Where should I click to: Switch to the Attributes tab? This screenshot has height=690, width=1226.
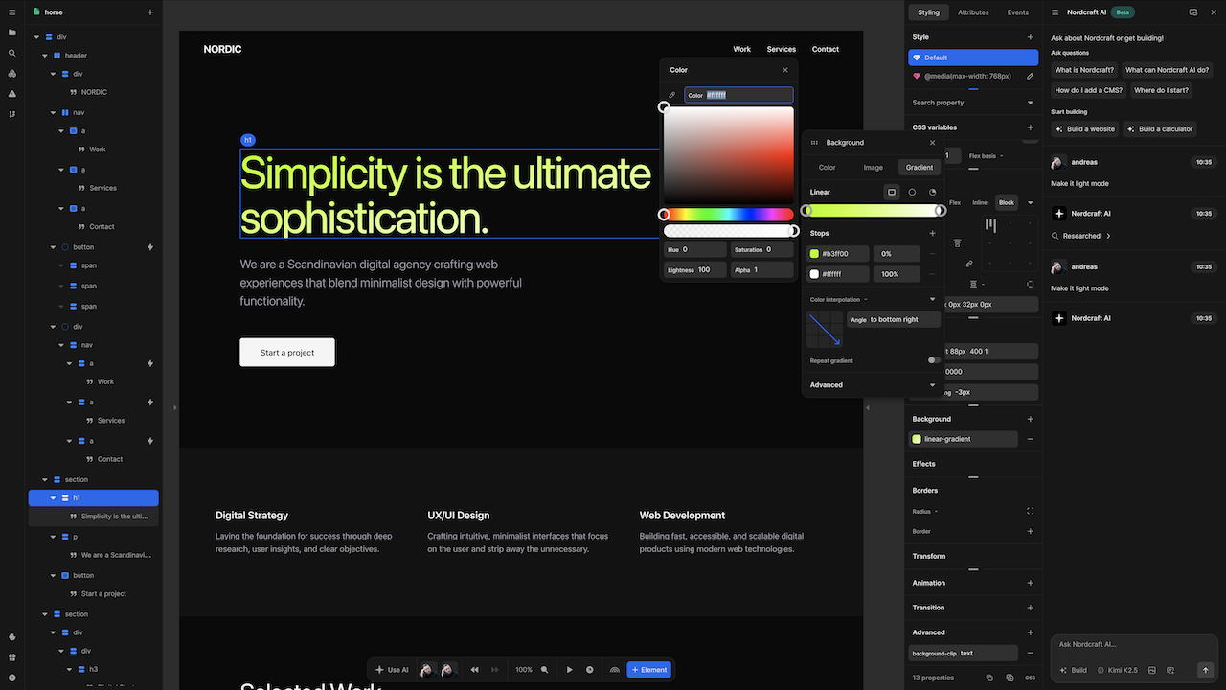(973, 11)
